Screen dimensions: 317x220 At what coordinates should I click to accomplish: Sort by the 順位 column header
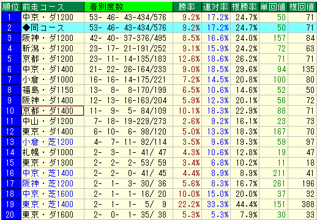point(11,7)
